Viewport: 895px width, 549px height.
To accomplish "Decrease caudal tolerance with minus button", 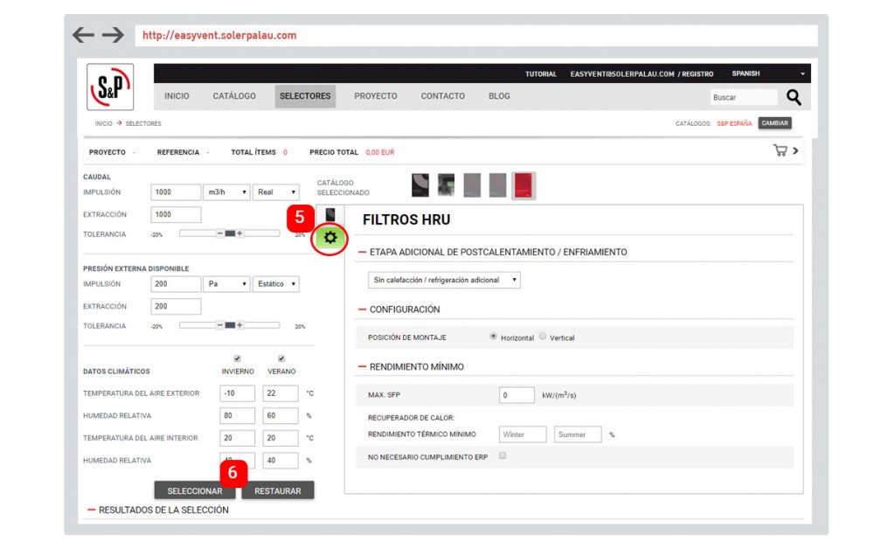I will point(219,233).
